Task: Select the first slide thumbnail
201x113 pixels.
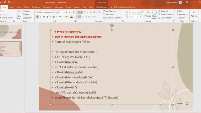Action: pos(11,32)
